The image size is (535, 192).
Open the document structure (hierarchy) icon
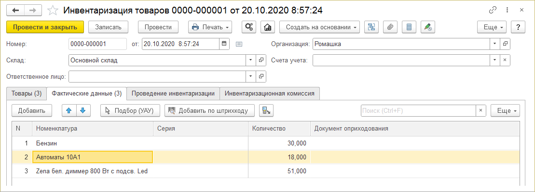[x=371, y=27]
